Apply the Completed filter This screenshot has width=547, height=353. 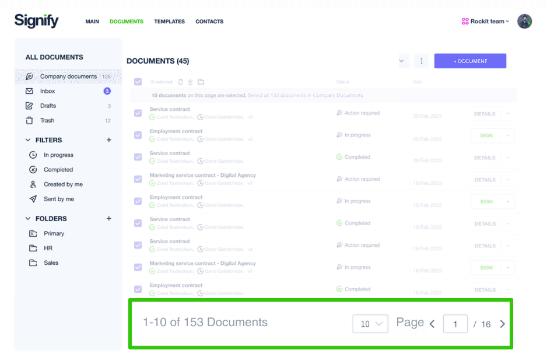[x=58, y=170]
